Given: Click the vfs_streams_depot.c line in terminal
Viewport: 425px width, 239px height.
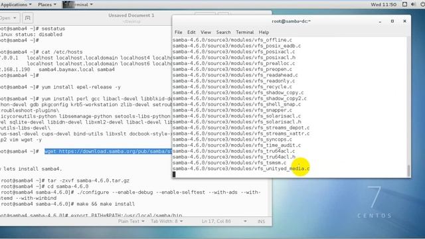Looking at the screenshot, I should tap(241, 127).
